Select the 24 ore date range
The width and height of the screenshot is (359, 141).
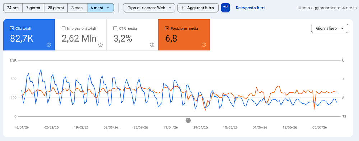[x=13, y=8]
